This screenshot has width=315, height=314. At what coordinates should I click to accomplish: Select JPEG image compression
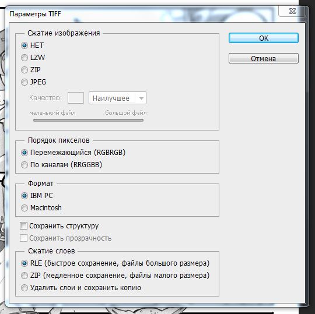point(24,82)
